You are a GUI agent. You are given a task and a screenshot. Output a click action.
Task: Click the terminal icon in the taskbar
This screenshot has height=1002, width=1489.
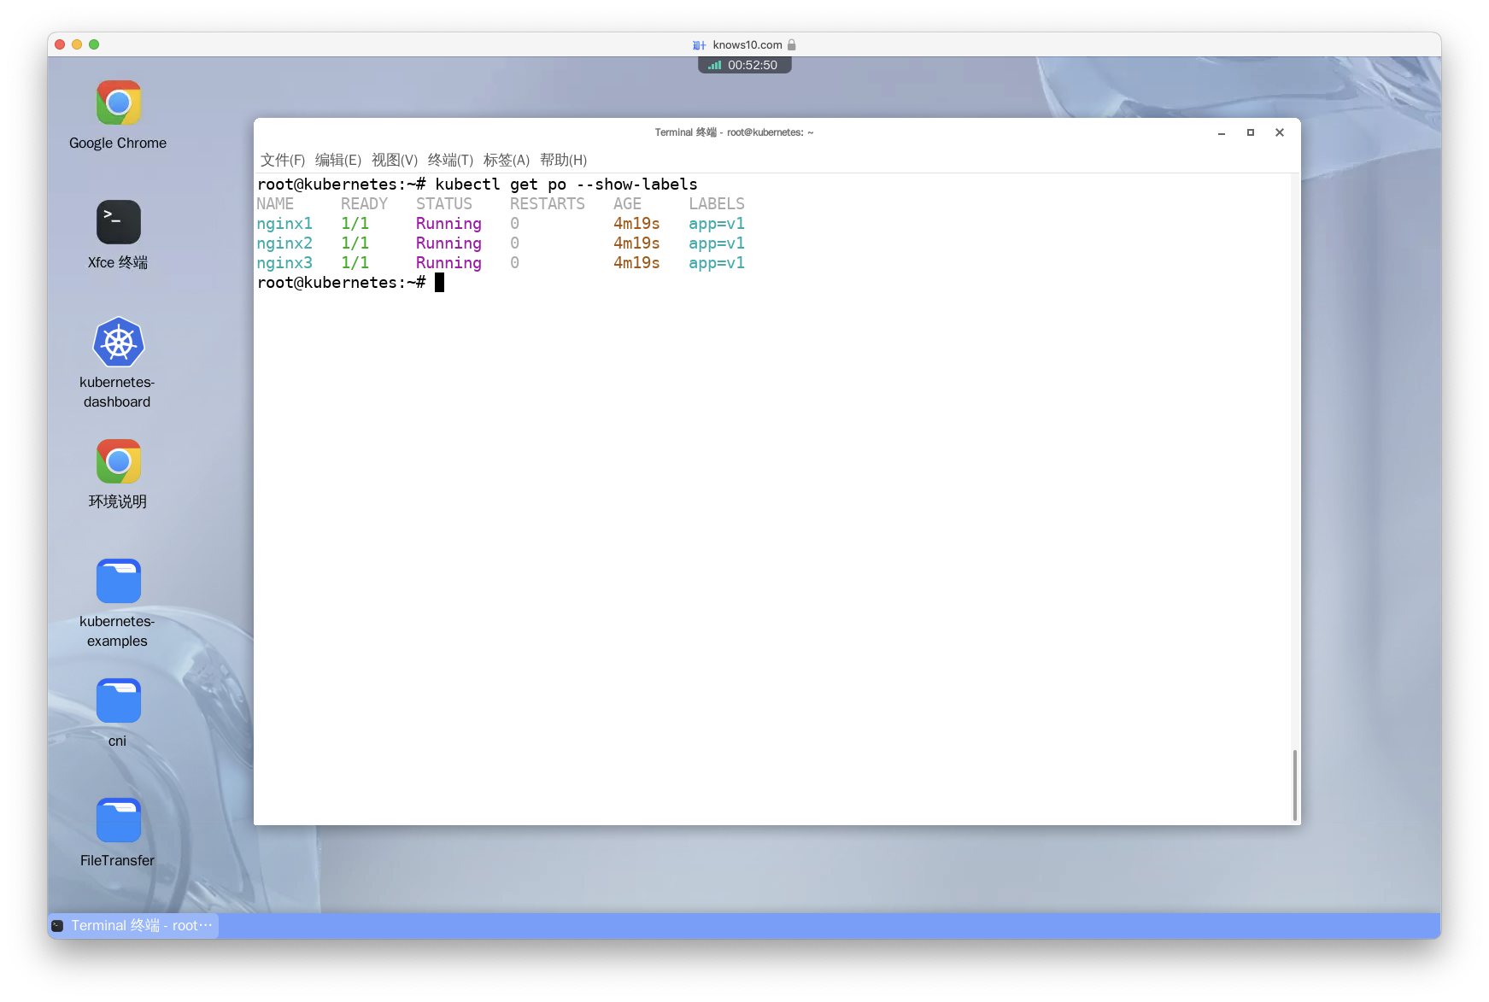57,926
